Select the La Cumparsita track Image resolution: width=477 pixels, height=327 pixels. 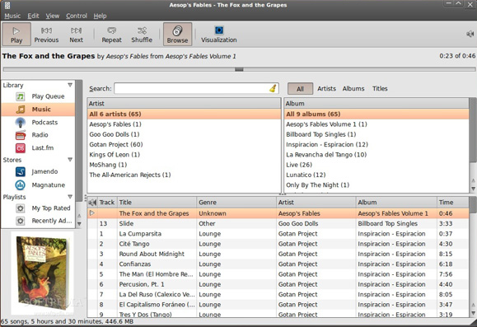pos(278,234)
